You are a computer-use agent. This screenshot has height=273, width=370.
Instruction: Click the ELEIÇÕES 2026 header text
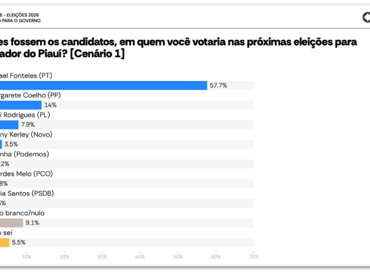pyautogui.click(x=21, y=14)
